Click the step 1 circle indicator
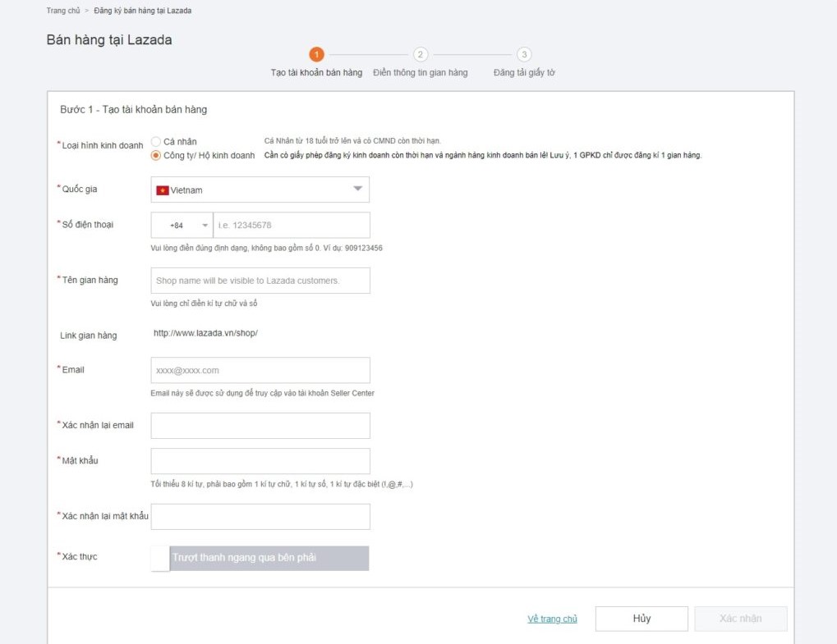The height and width of the screenshot is (644, 837). coord(316,55)
